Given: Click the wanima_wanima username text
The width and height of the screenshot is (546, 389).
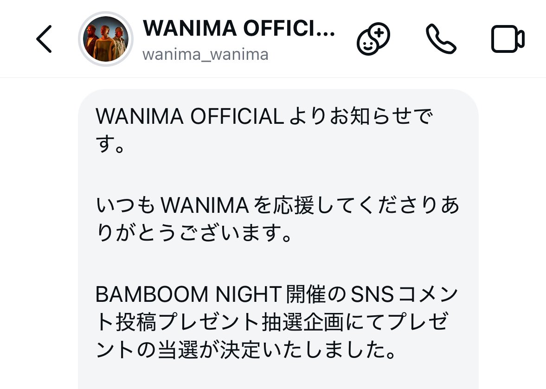Looking at the screenshot, I should pyautogui.click(x=206, y=54).
